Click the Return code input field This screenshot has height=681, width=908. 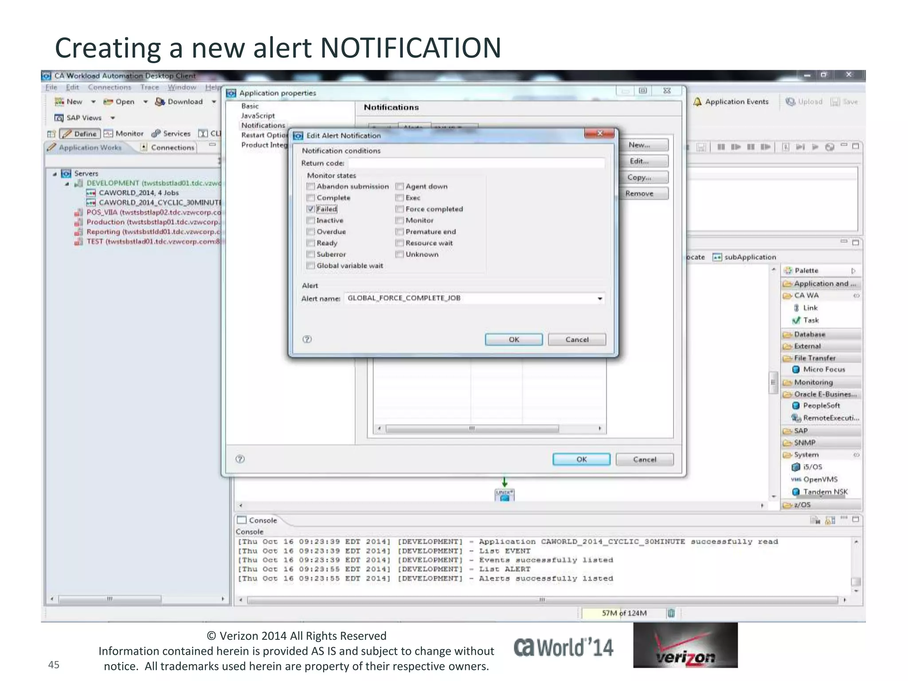476,163
